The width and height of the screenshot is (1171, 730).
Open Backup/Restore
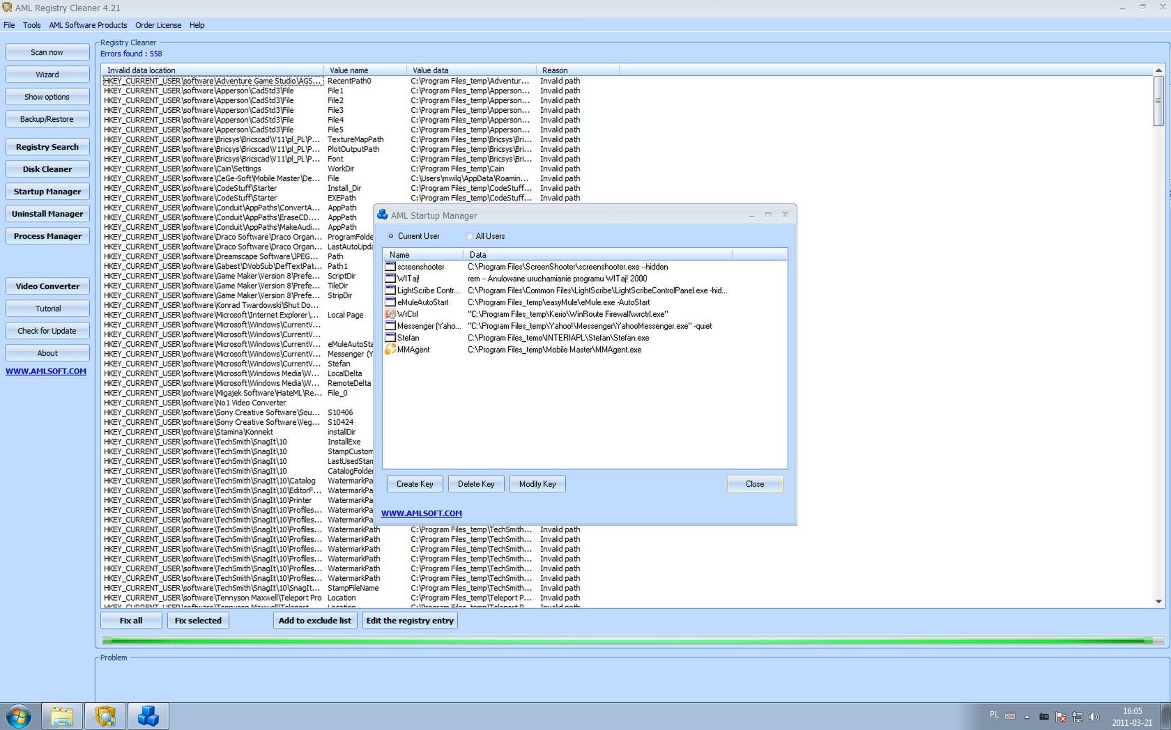pos(47,119)
